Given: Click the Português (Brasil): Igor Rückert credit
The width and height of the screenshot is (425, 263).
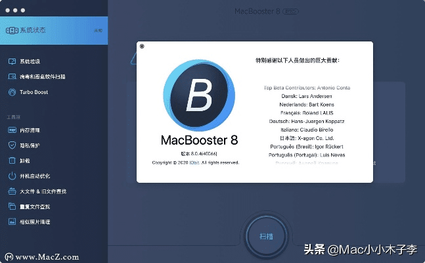Looking at the screenshot, I should (307, 147).
